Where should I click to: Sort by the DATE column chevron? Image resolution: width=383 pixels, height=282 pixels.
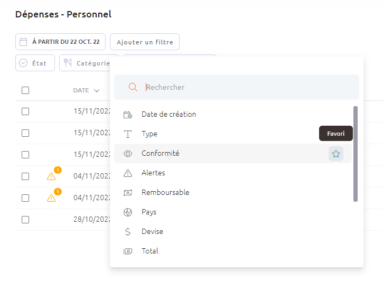(97, 91)
